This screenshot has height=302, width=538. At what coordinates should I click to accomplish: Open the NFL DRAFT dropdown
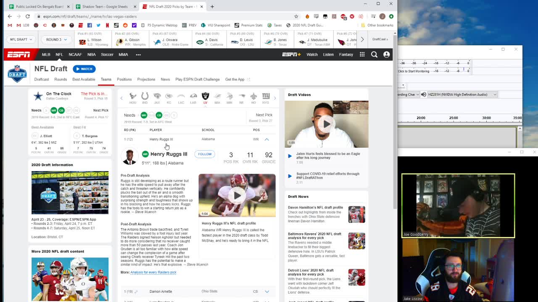(x=21, y=39)
